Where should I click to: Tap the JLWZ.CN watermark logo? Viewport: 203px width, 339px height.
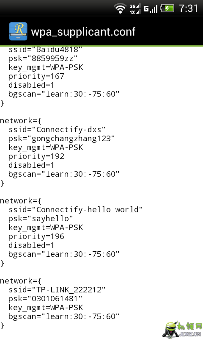click(x=183, y=329)
